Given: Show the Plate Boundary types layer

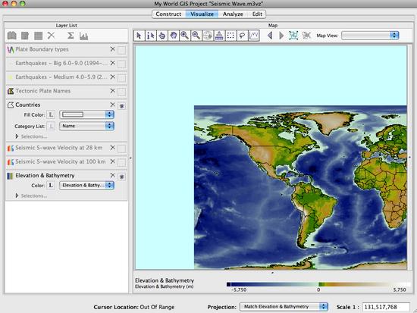Looking at the screenshot, I should click(122, 50).
